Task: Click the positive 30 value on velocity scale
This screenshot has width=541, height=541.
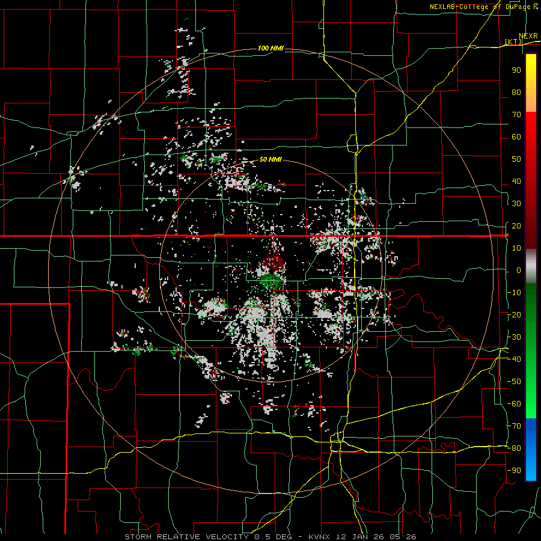Action: click(516, 204)
